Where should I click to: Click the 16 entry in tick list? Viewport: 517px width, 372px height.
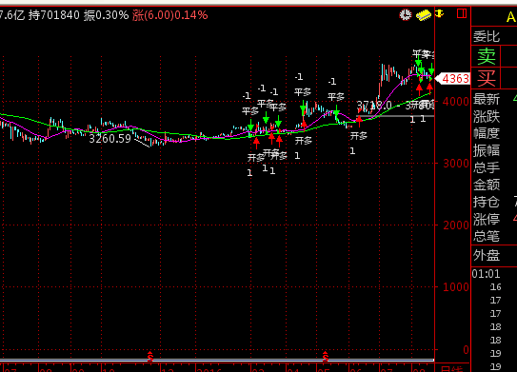495,287
